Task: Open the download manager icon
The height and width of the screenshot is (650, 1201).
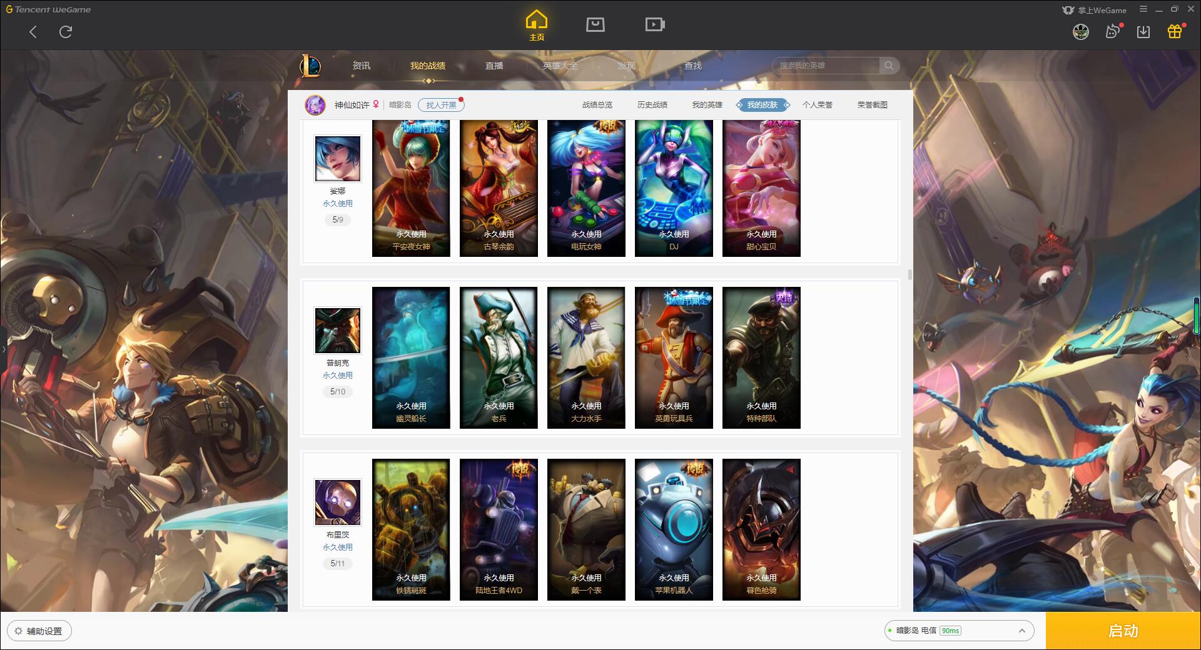Action: (1143, 32)
